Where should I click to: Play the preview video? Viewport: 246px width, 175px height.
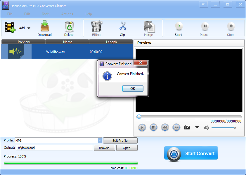pos(142,127)
